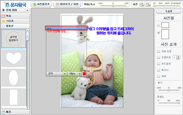Choose the oval speech bubble

14,78
